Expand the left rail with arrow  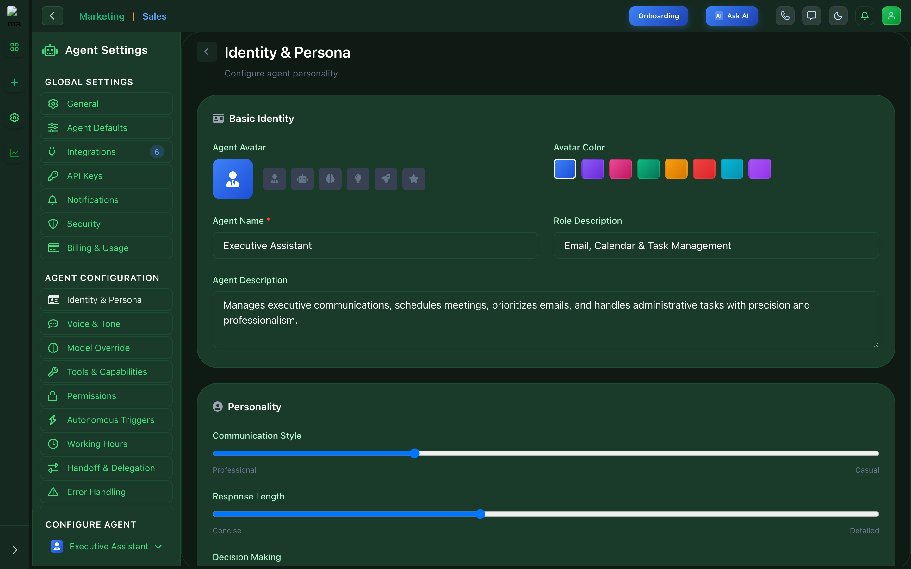click(15, 550)
